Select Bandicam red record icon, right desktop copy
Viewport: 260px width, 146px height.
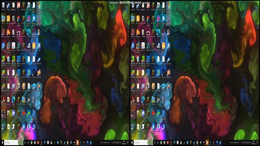point(133,32)
